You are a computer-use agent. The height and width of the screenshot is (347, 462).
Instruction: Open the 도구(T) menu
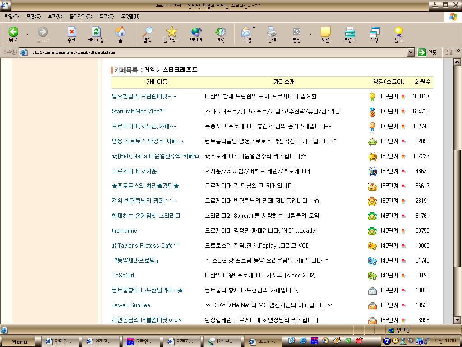point(106,17)
